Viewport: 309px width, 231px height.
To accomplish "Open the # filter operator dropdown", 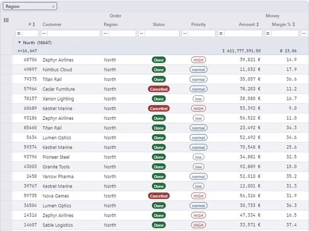I will click(19, 33).
